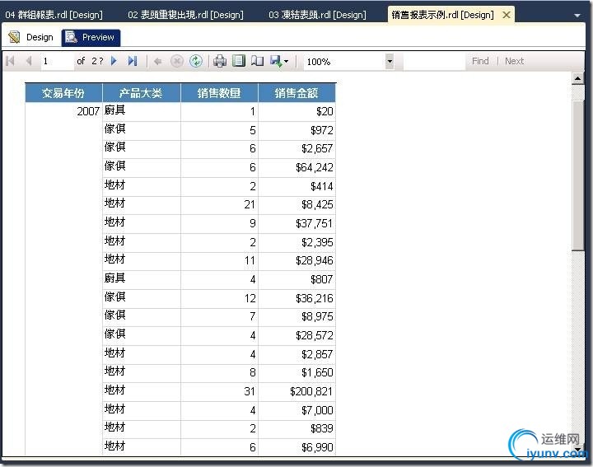Screen dimensions: 593x467
Task: Select 厨具 cell in the $807 row
Action: point(142,280)
